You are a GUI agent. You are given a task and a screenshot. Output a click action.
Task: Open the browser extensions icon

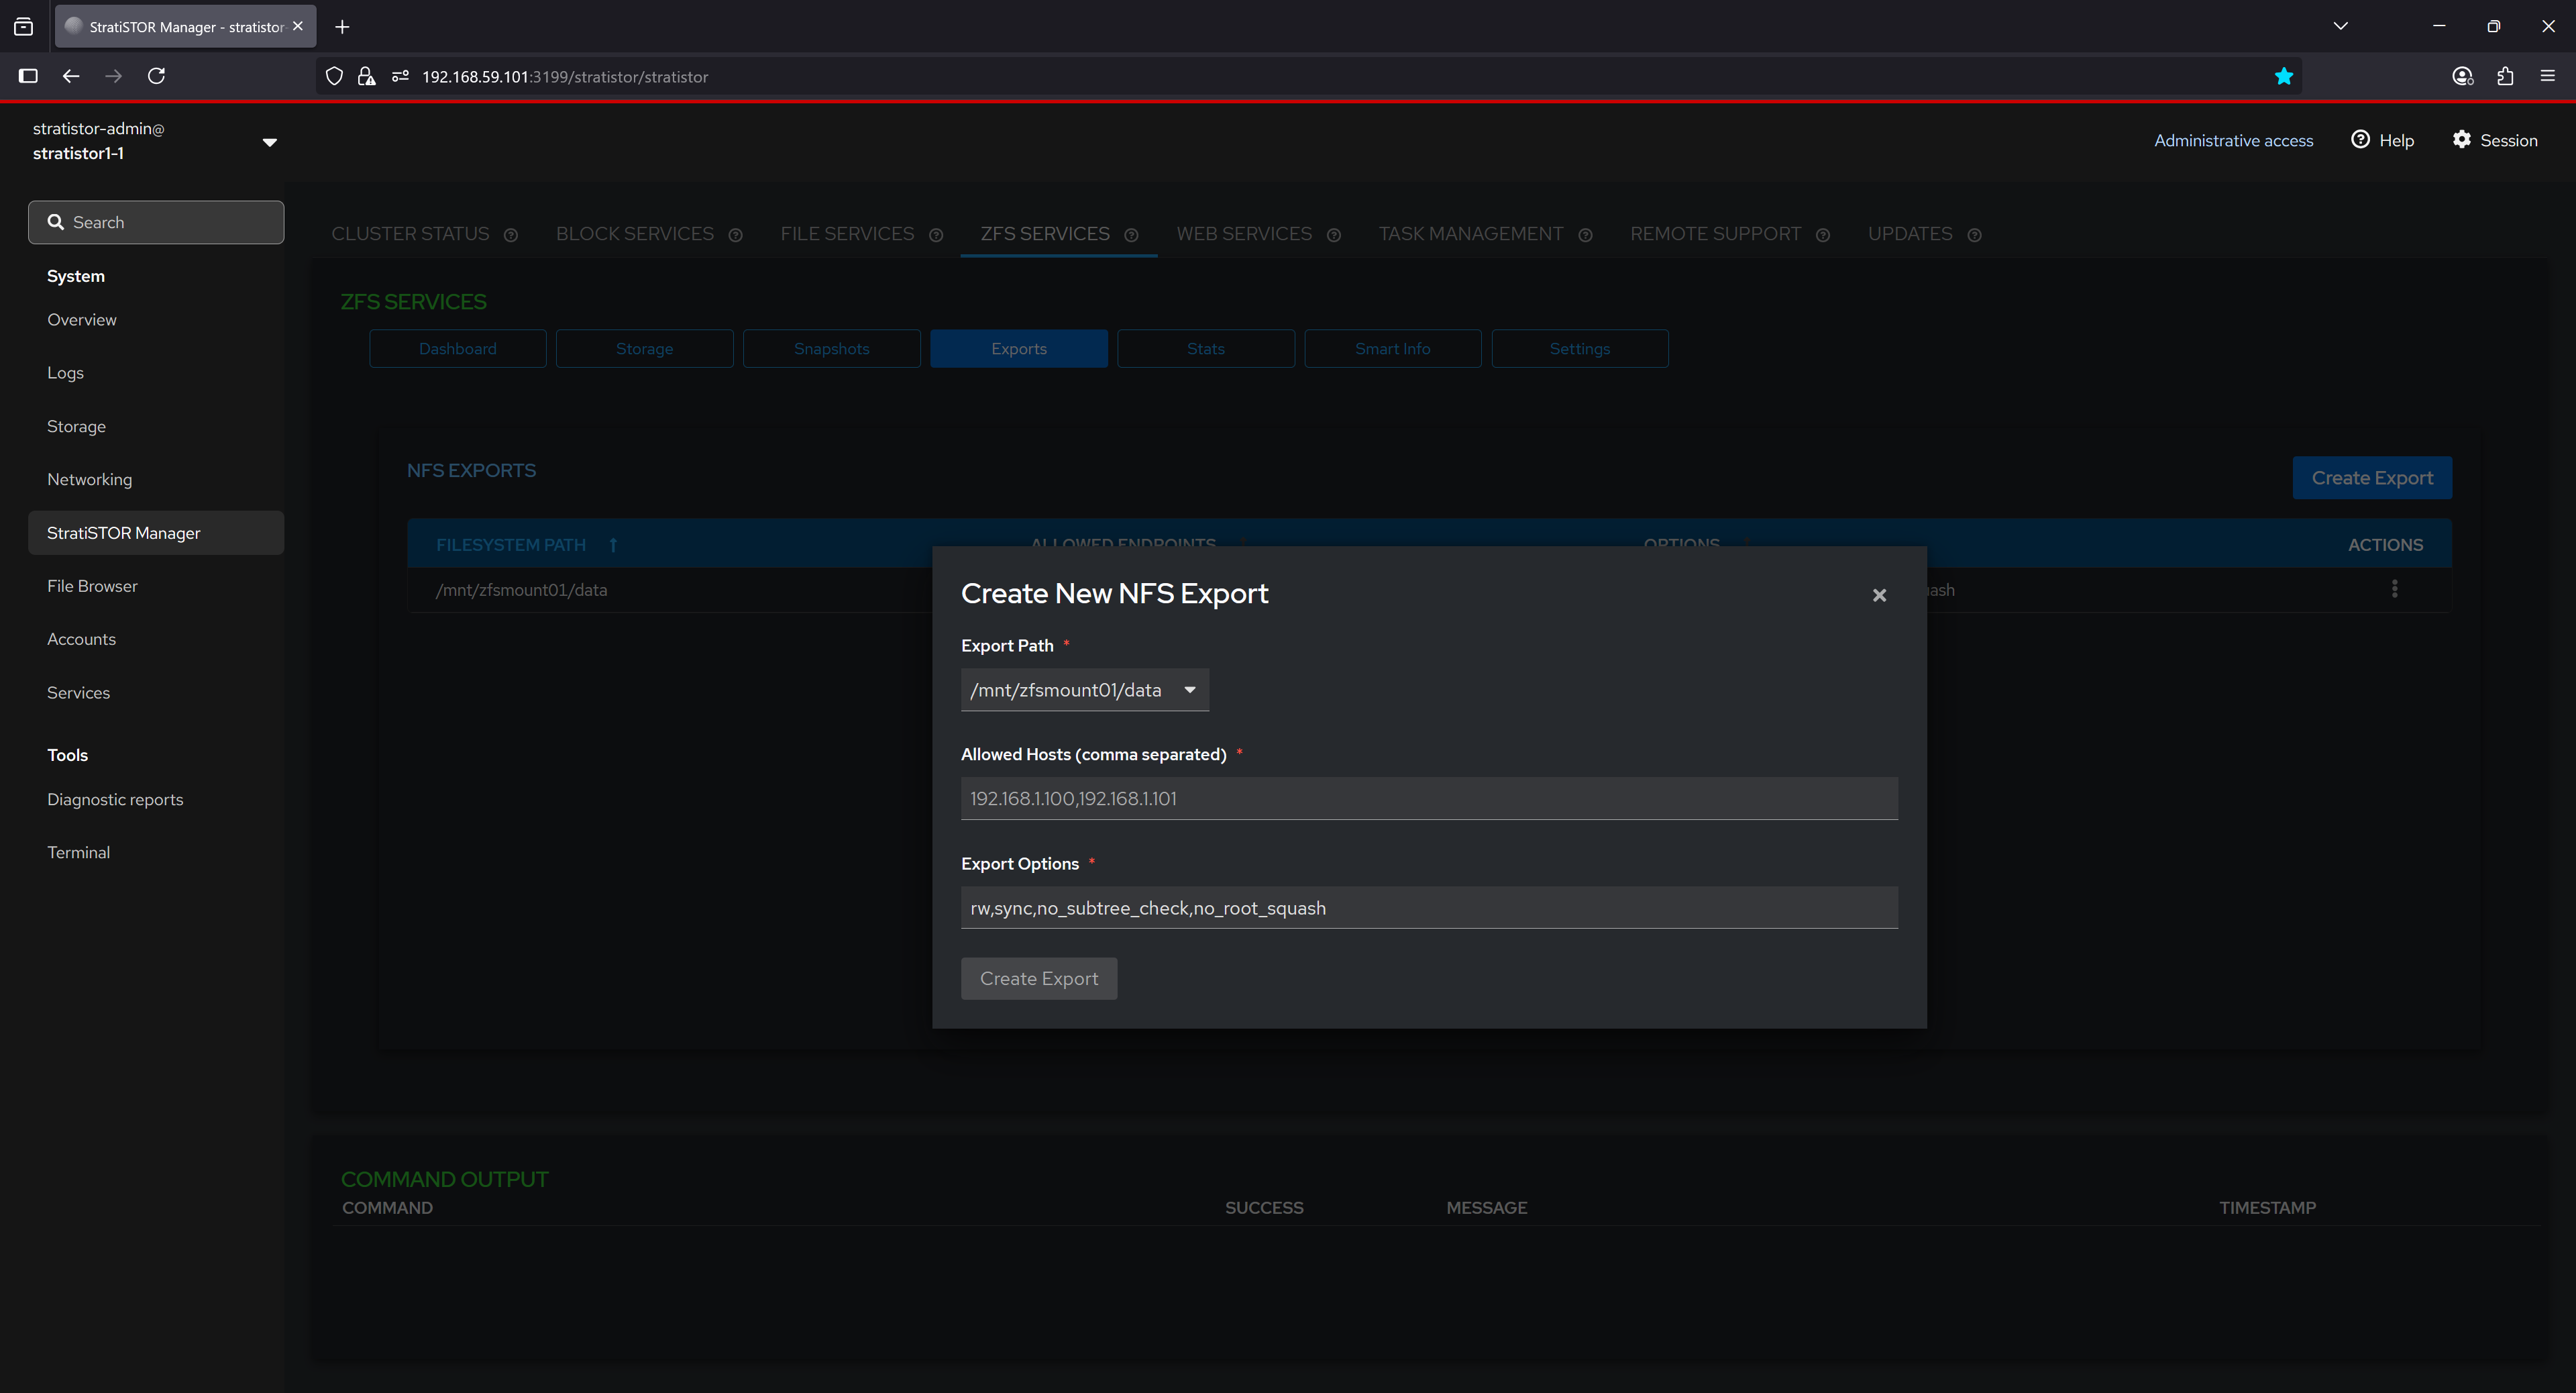coord(2505,76)
